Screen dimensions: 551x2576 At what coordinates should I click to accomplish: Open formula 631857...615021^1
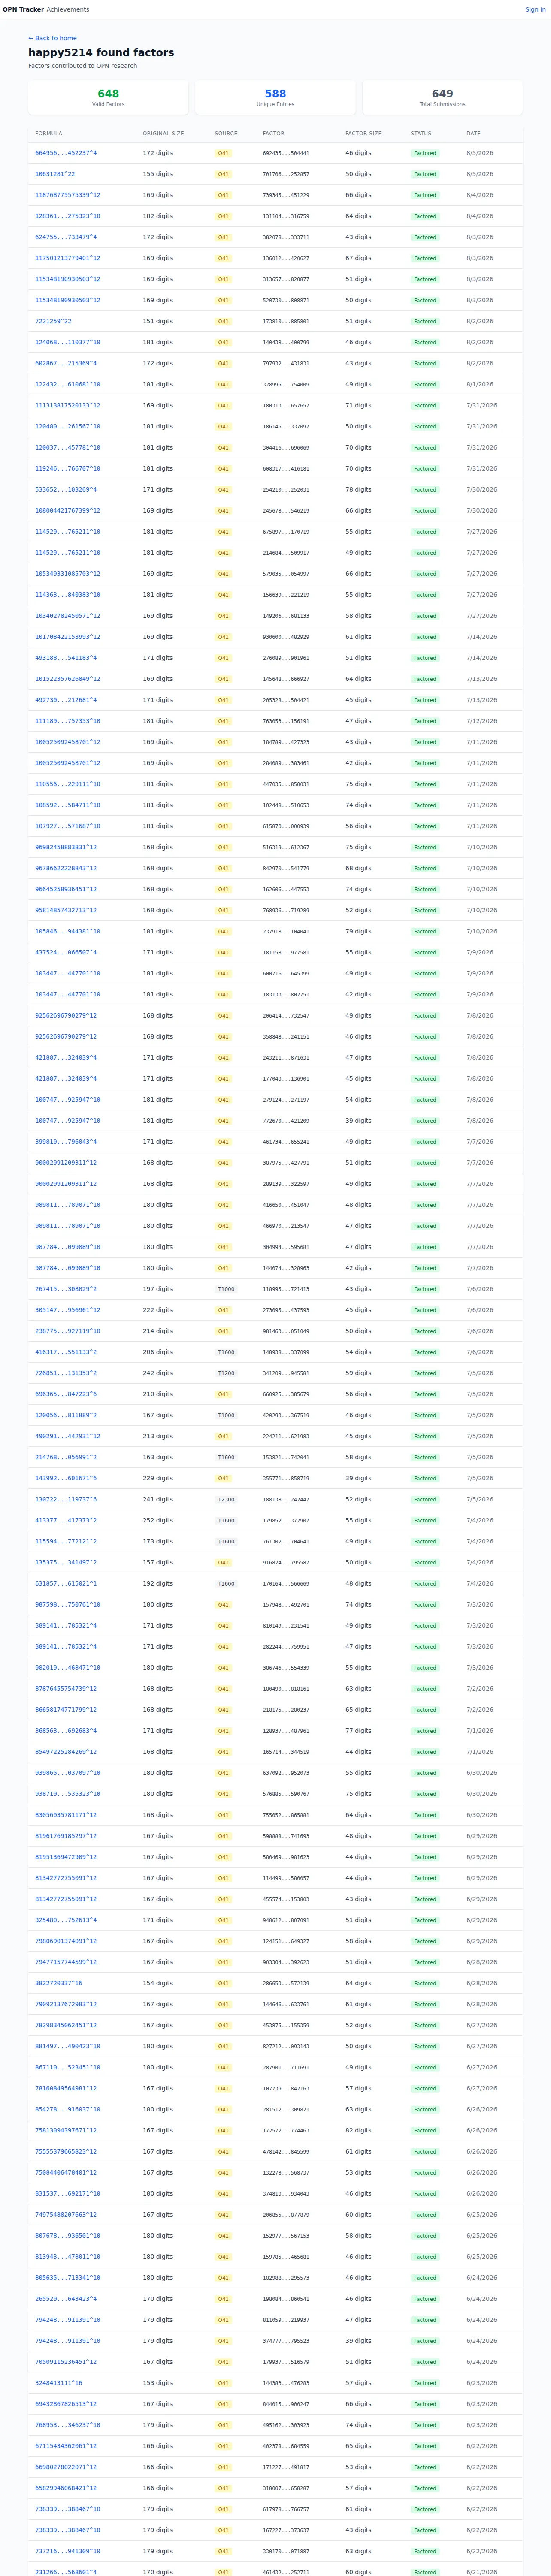66,1584
